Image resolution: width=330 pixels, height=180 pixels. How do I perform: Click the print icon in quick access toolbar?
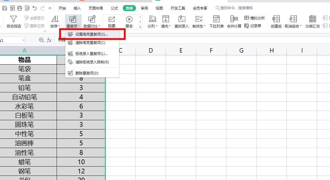[20, 8]
